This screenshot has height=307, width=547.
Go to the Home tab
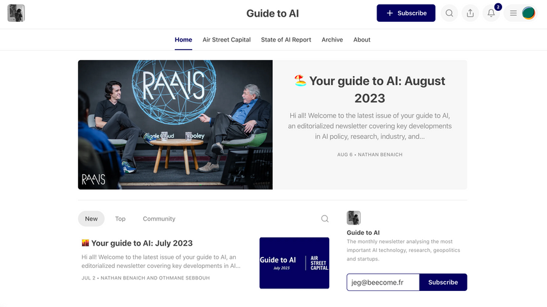click(x=183, y=40)
